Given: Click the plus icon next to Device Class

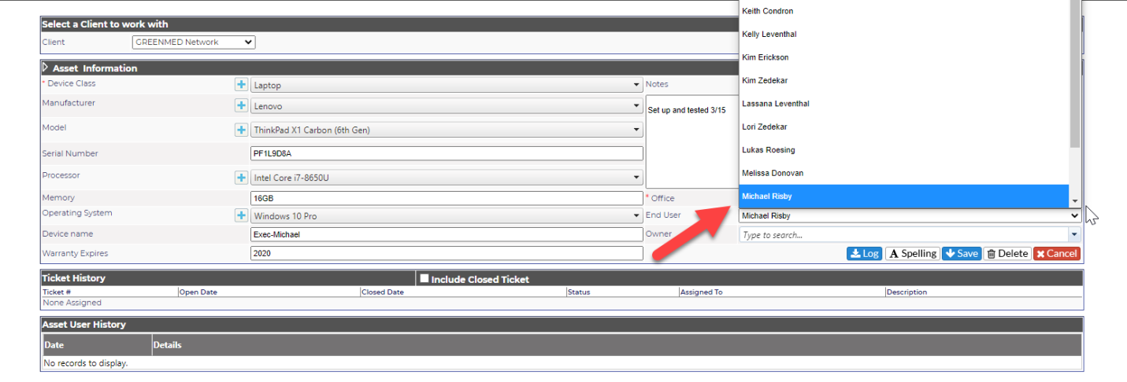Looking at the screenshot, I should coord(242,85).
